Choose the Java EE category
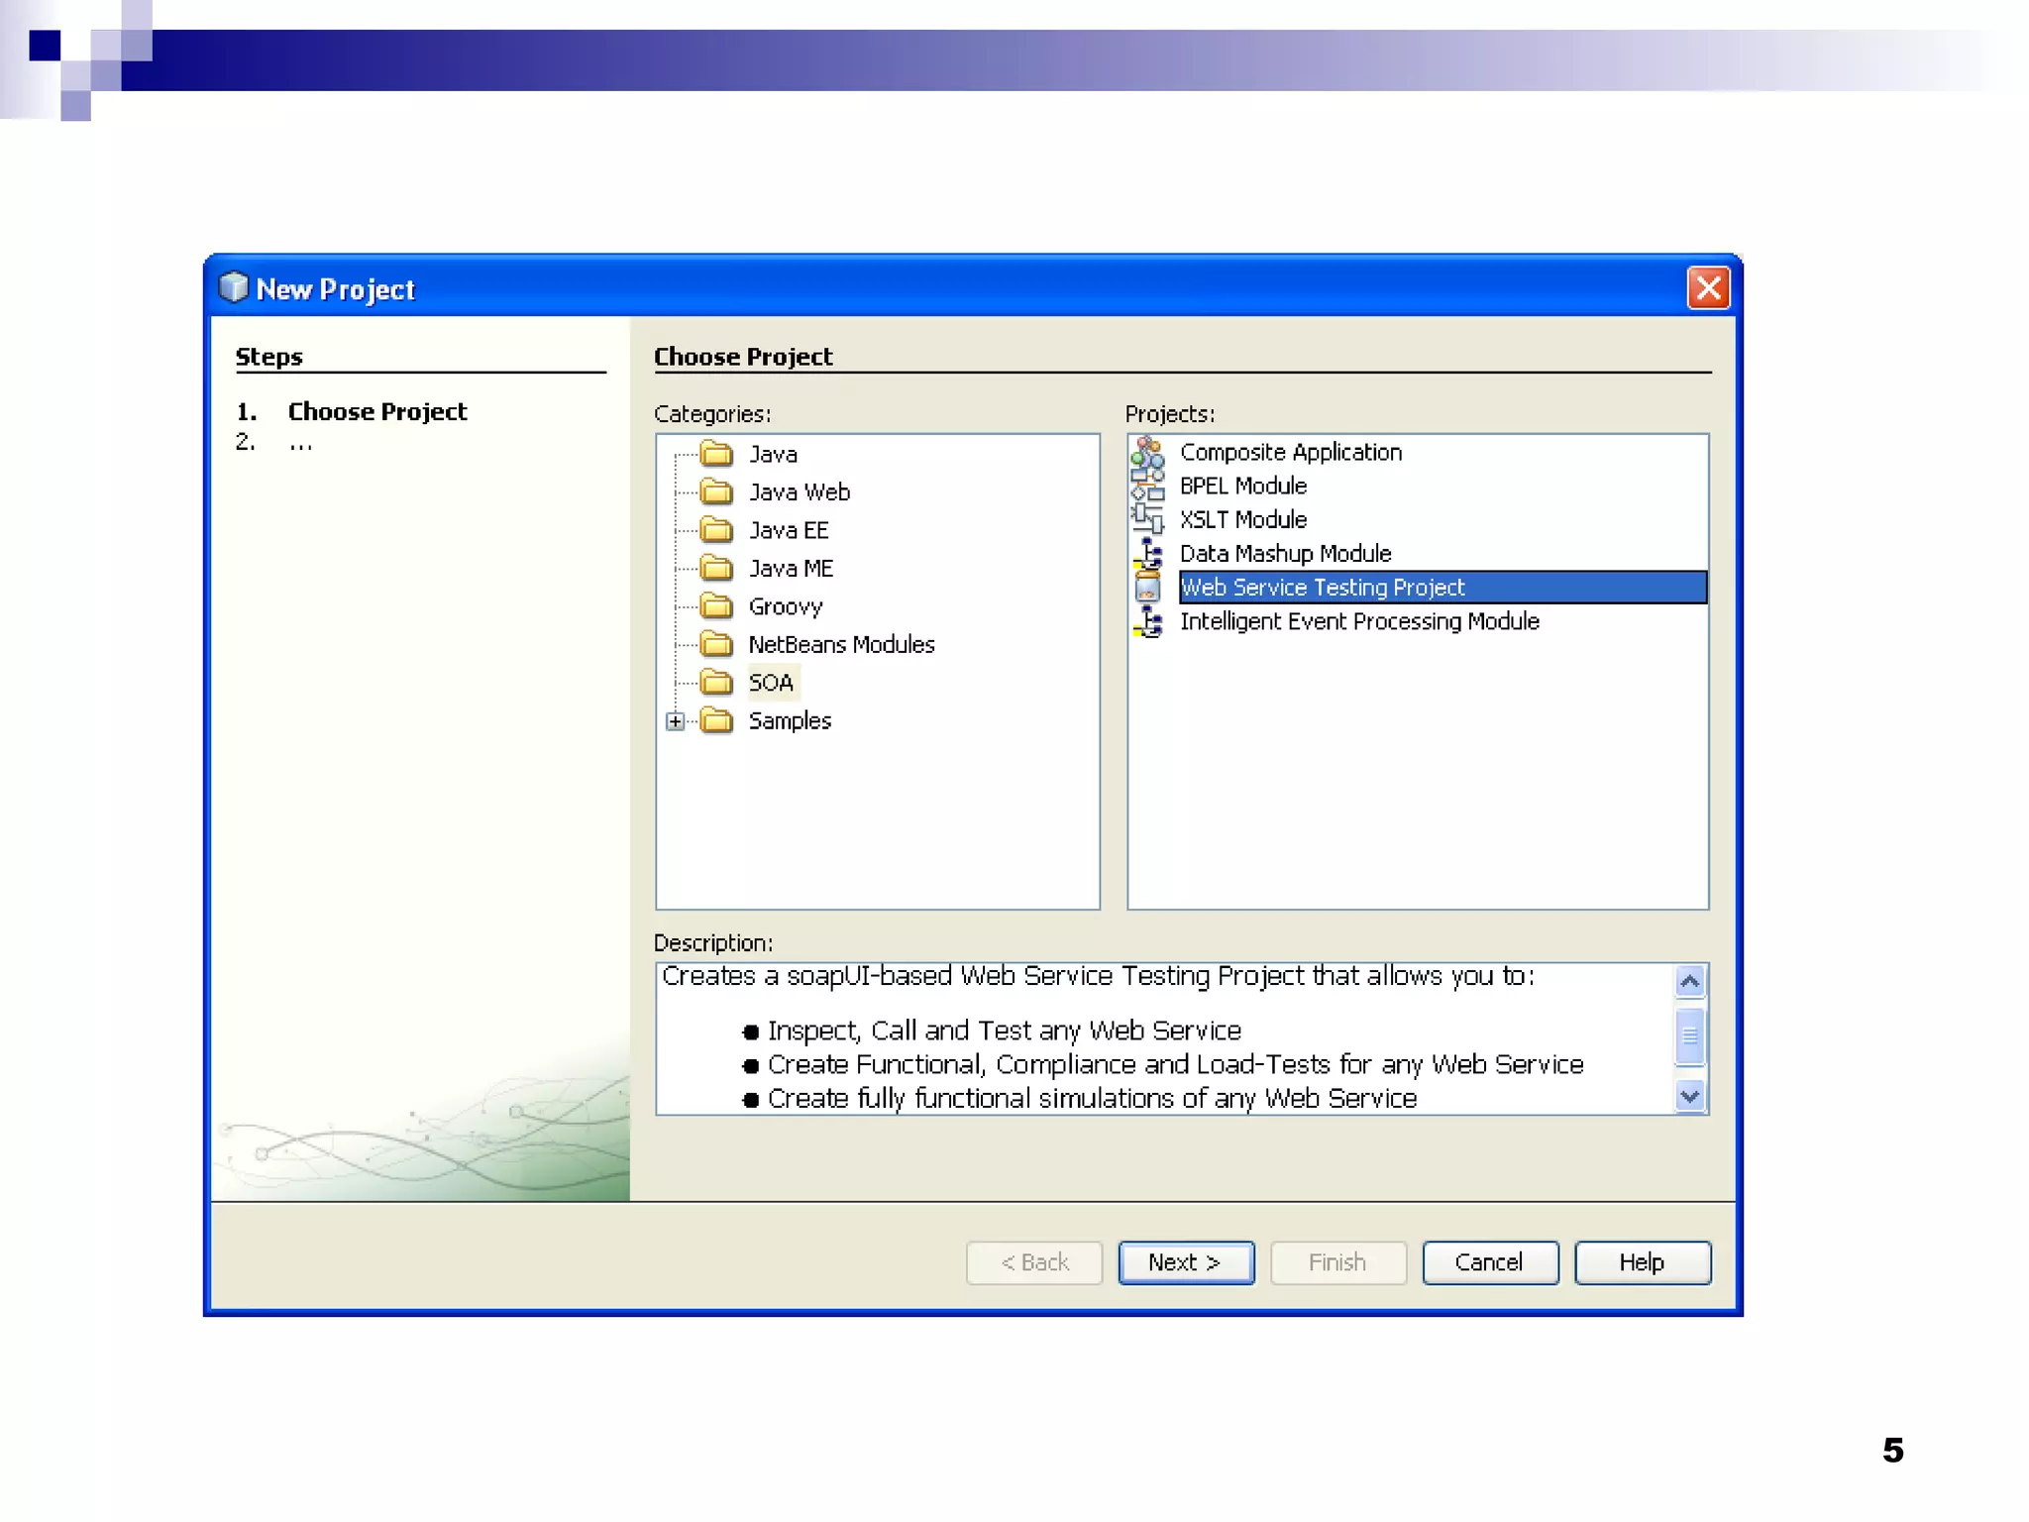The image size is (2029, 1522). (788, 531)
